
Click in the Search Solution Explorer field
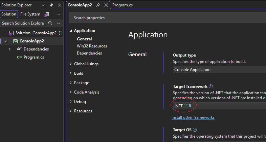[x=23, y=23]
